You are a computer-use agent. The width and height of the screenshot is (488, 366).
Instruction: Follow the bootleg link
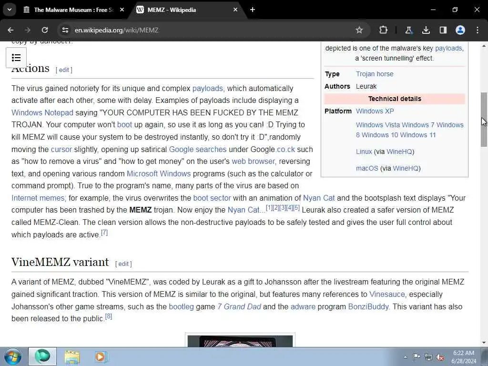(181, 306)
